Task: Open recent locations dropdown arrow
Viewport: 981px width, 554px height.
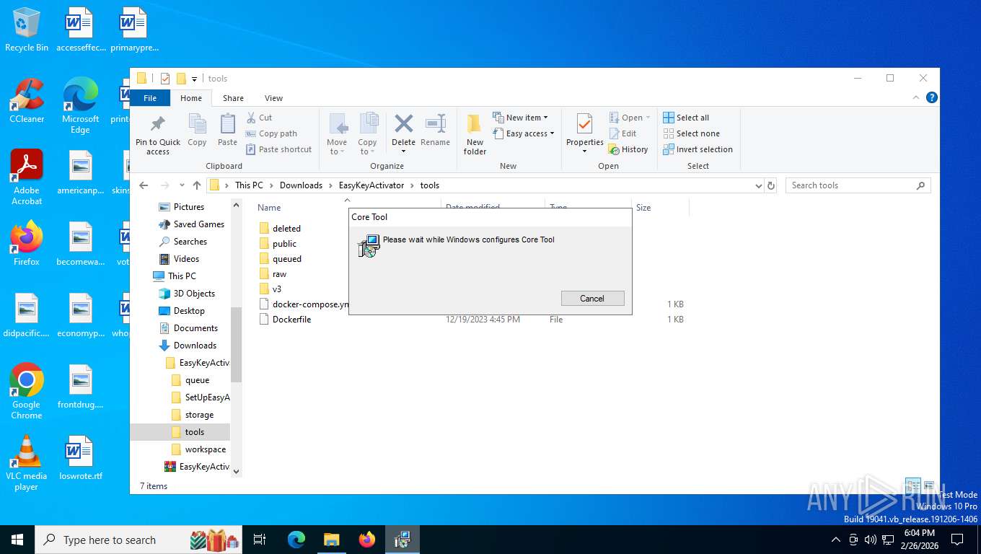Action: tap(182, 185)
